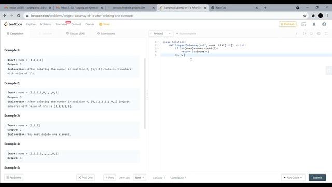Click the Pick One button

[86, 178]
